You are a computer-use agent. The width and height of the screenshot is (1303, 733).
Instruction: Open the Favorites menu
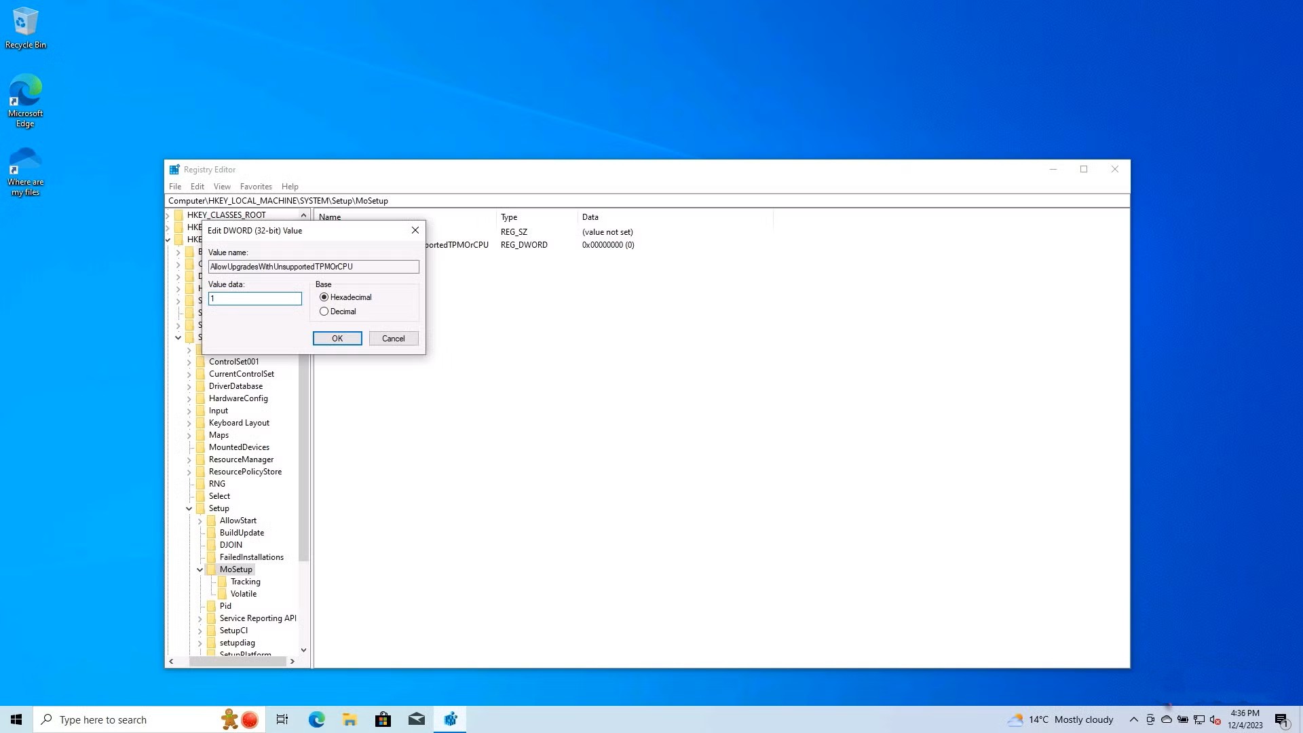(256, 186)
